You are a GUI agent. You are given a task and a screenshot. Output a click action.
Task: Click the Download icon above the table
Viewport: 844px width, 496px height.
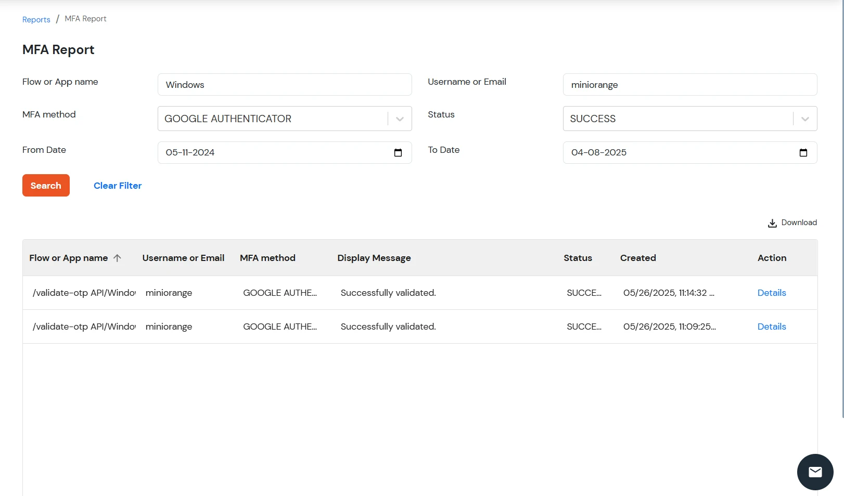772,223
